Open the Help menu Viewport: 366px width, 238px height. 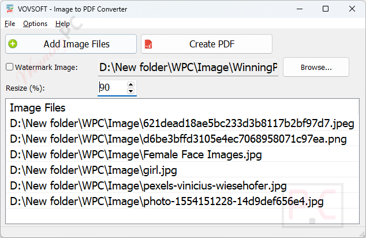click(62, 24)
